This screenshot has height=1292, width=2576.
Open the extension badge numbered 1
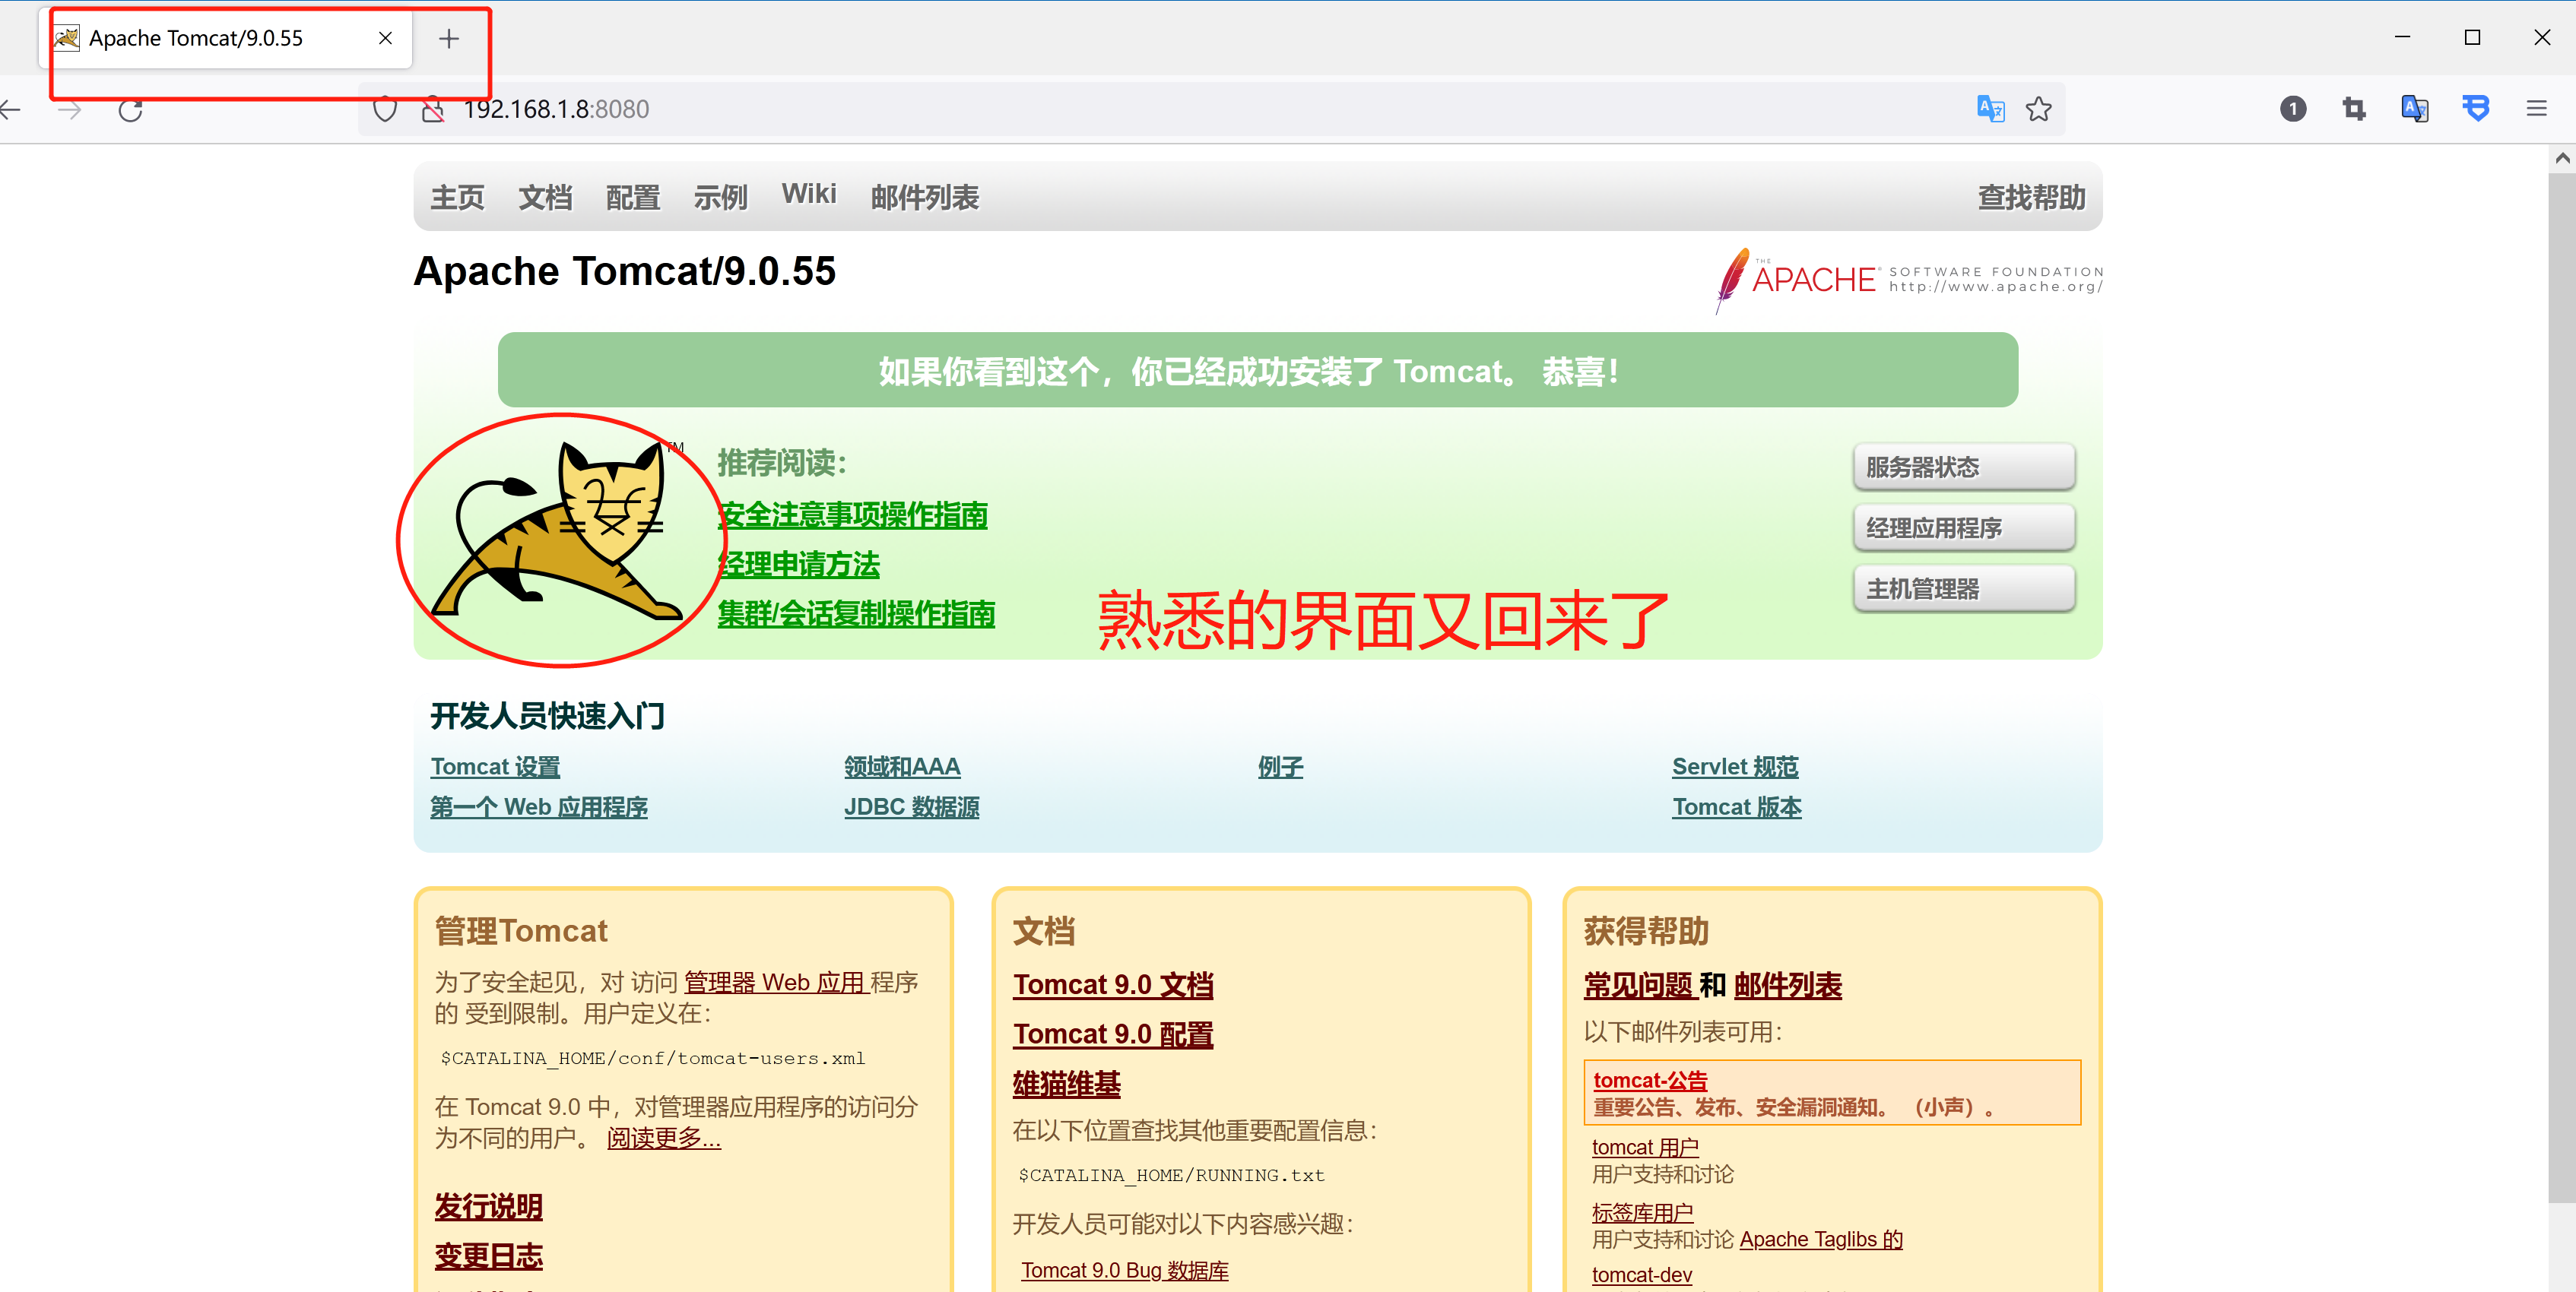point(2292,109)
